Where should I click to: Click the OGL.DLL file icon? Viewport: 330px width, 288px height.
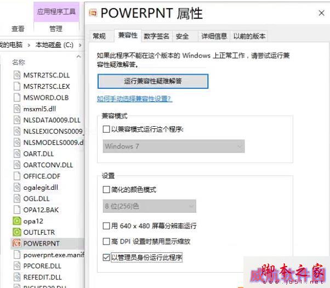click(x=17, y=199)
